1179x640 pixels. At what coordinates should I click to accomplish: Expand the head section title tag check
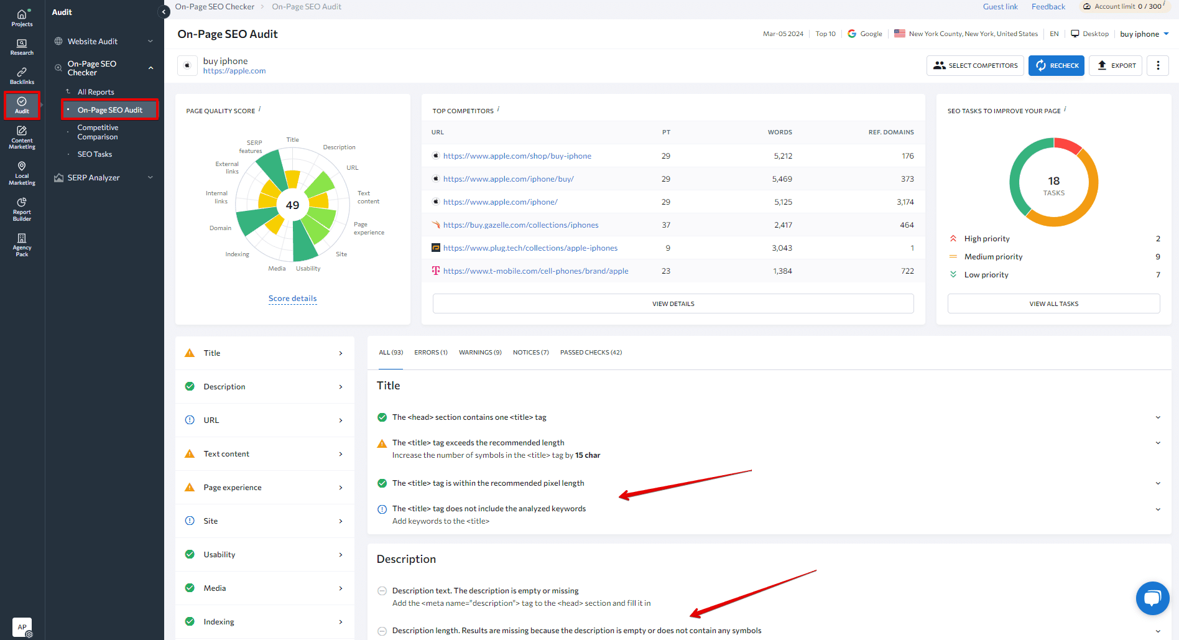point(1158,417)
